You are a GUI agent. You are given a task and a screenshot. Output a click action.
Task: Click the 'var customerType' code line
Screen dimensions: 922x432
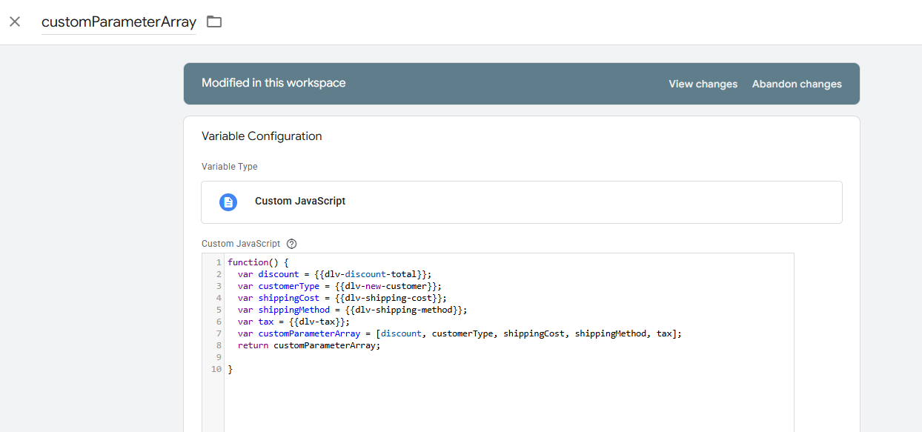[339, 286]
